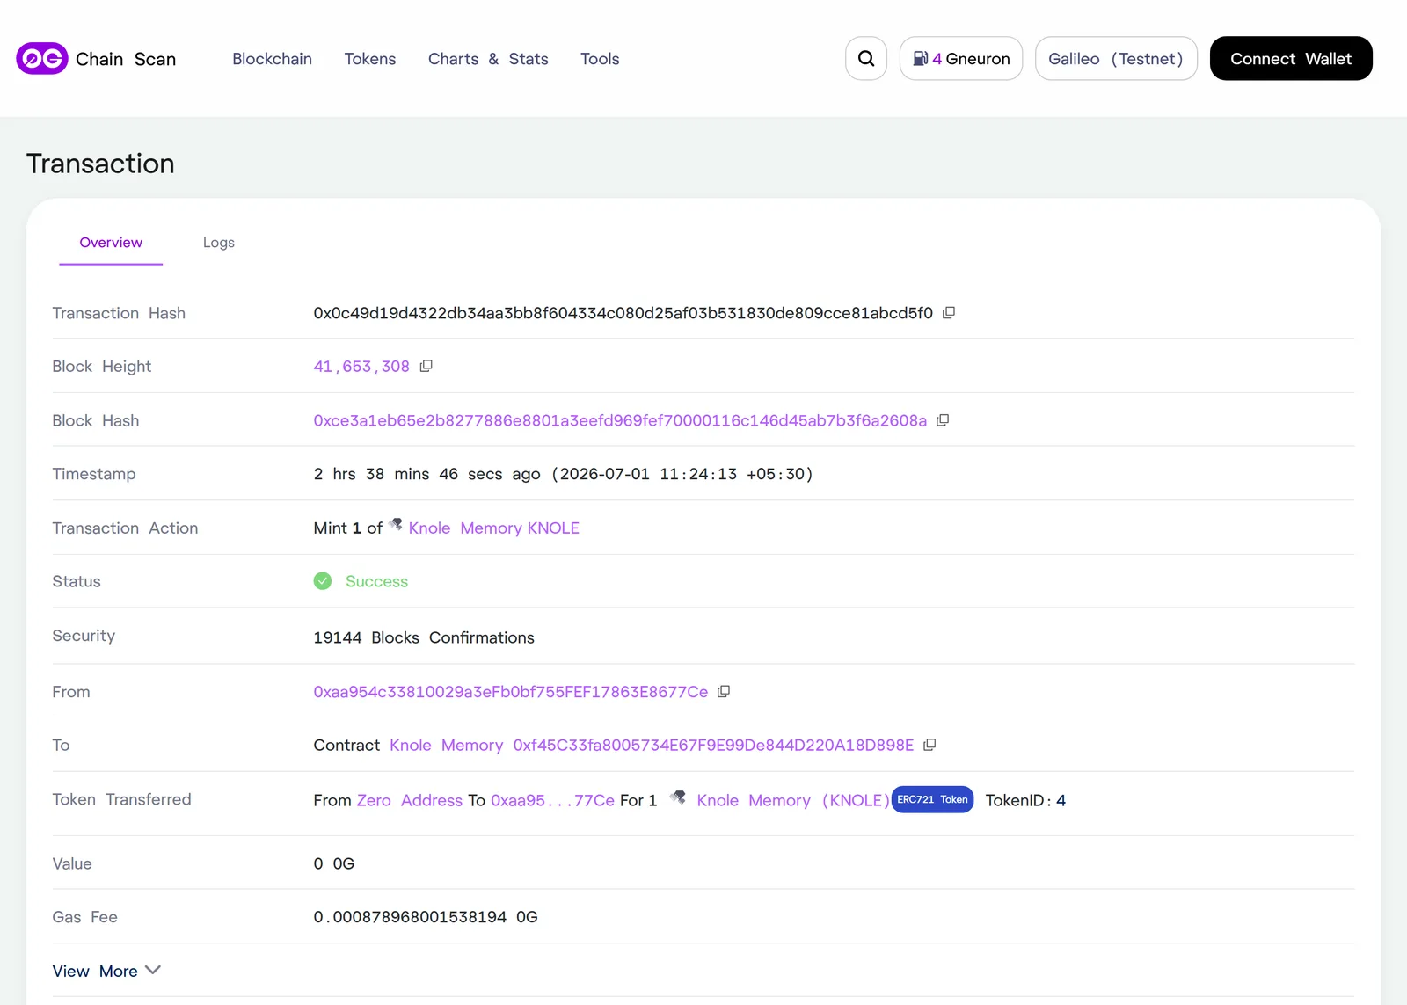Open the block hash link
This screenshot has height=1005, width=1407.
click(x=620, y=420)
